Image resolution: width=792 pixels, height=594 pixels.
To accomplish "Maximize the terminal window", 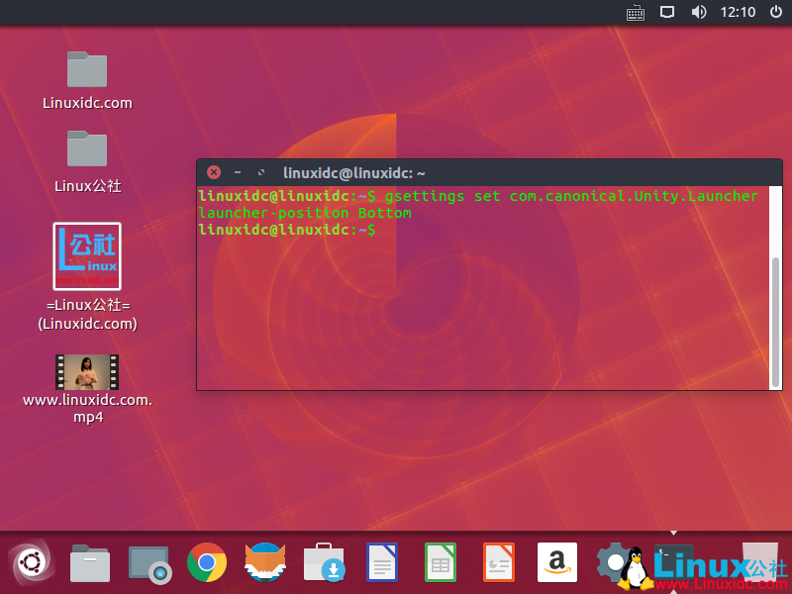I will [261, 172].
